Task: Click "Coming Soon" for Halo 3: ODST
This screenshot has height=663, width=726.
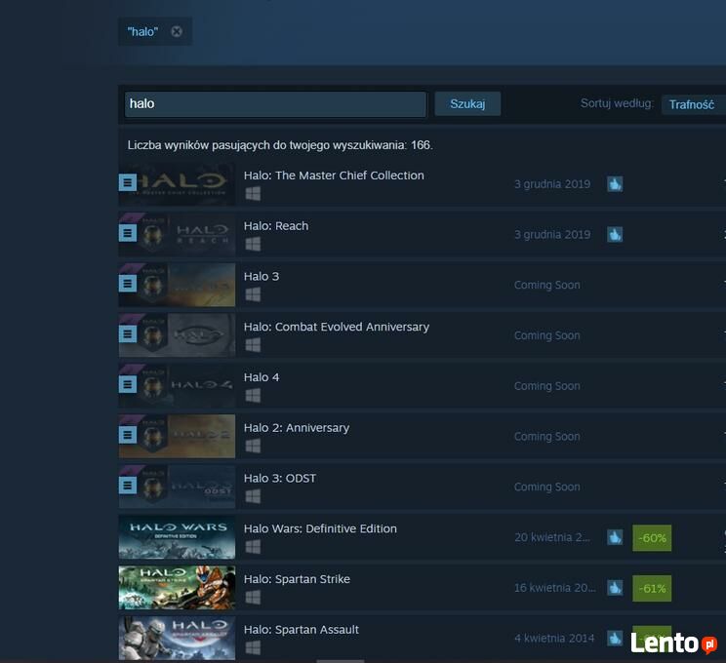Action: pos(546,487)
